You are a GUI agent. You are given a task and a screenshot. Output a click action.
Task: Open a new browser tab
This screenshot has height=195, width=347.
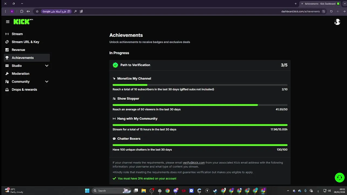tap(295, 4)
